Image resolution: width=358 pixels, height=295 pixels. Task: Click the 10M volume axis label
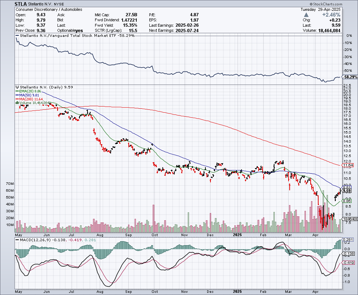pos(10,225)
